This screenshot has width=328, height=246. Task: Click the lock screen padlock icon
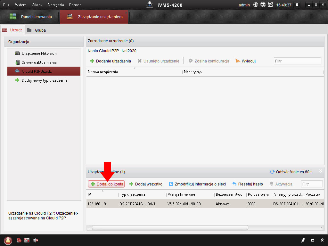pos(297,5)
